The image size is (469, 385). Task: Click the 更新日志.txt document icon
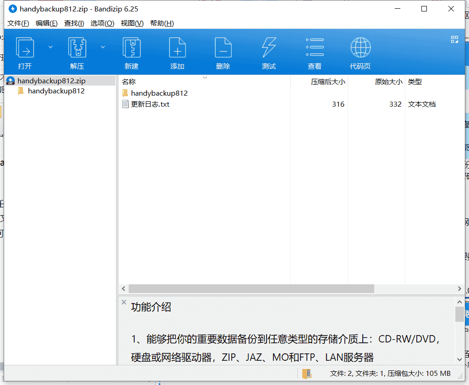125,104
